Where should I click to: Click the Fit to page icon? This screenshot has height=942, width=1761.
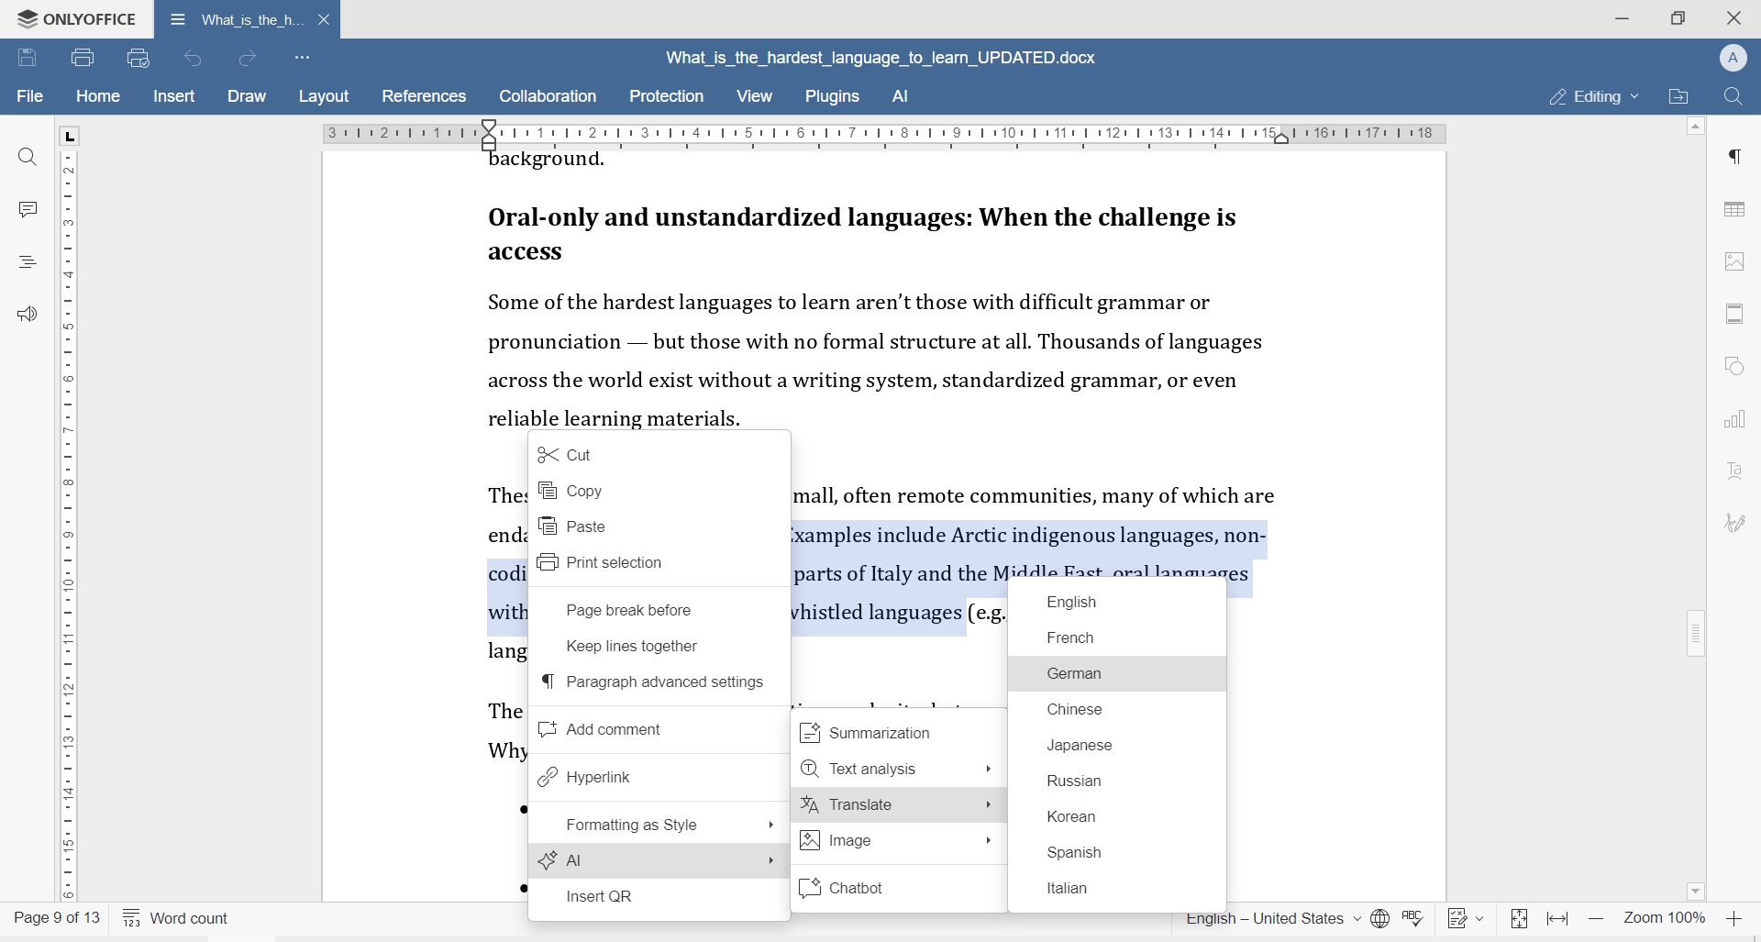pyautogui.click(x=1520, y=918)
